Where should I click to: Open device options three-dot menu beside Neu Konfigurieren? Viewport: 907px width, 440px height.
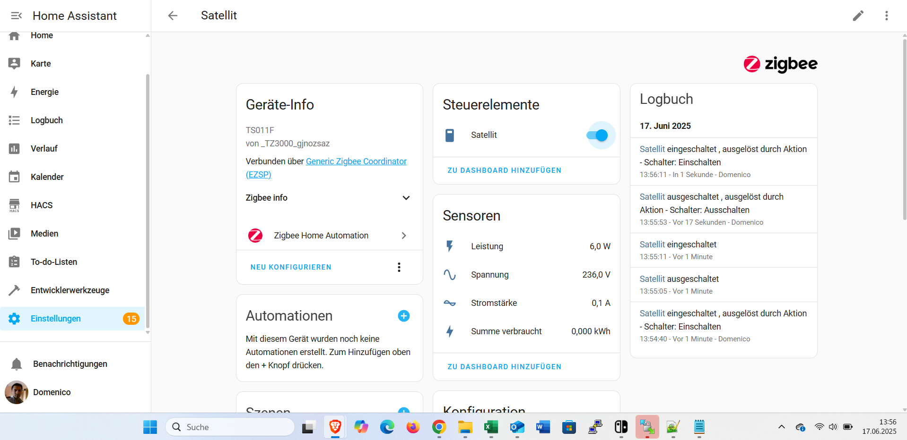399,267
